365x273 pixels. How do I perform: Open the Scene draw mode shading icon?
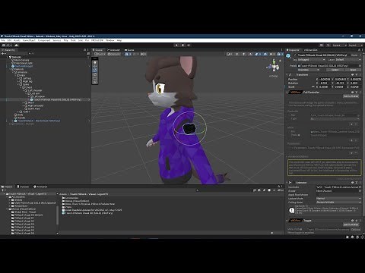pyautogui.click(x=229, y=54)
